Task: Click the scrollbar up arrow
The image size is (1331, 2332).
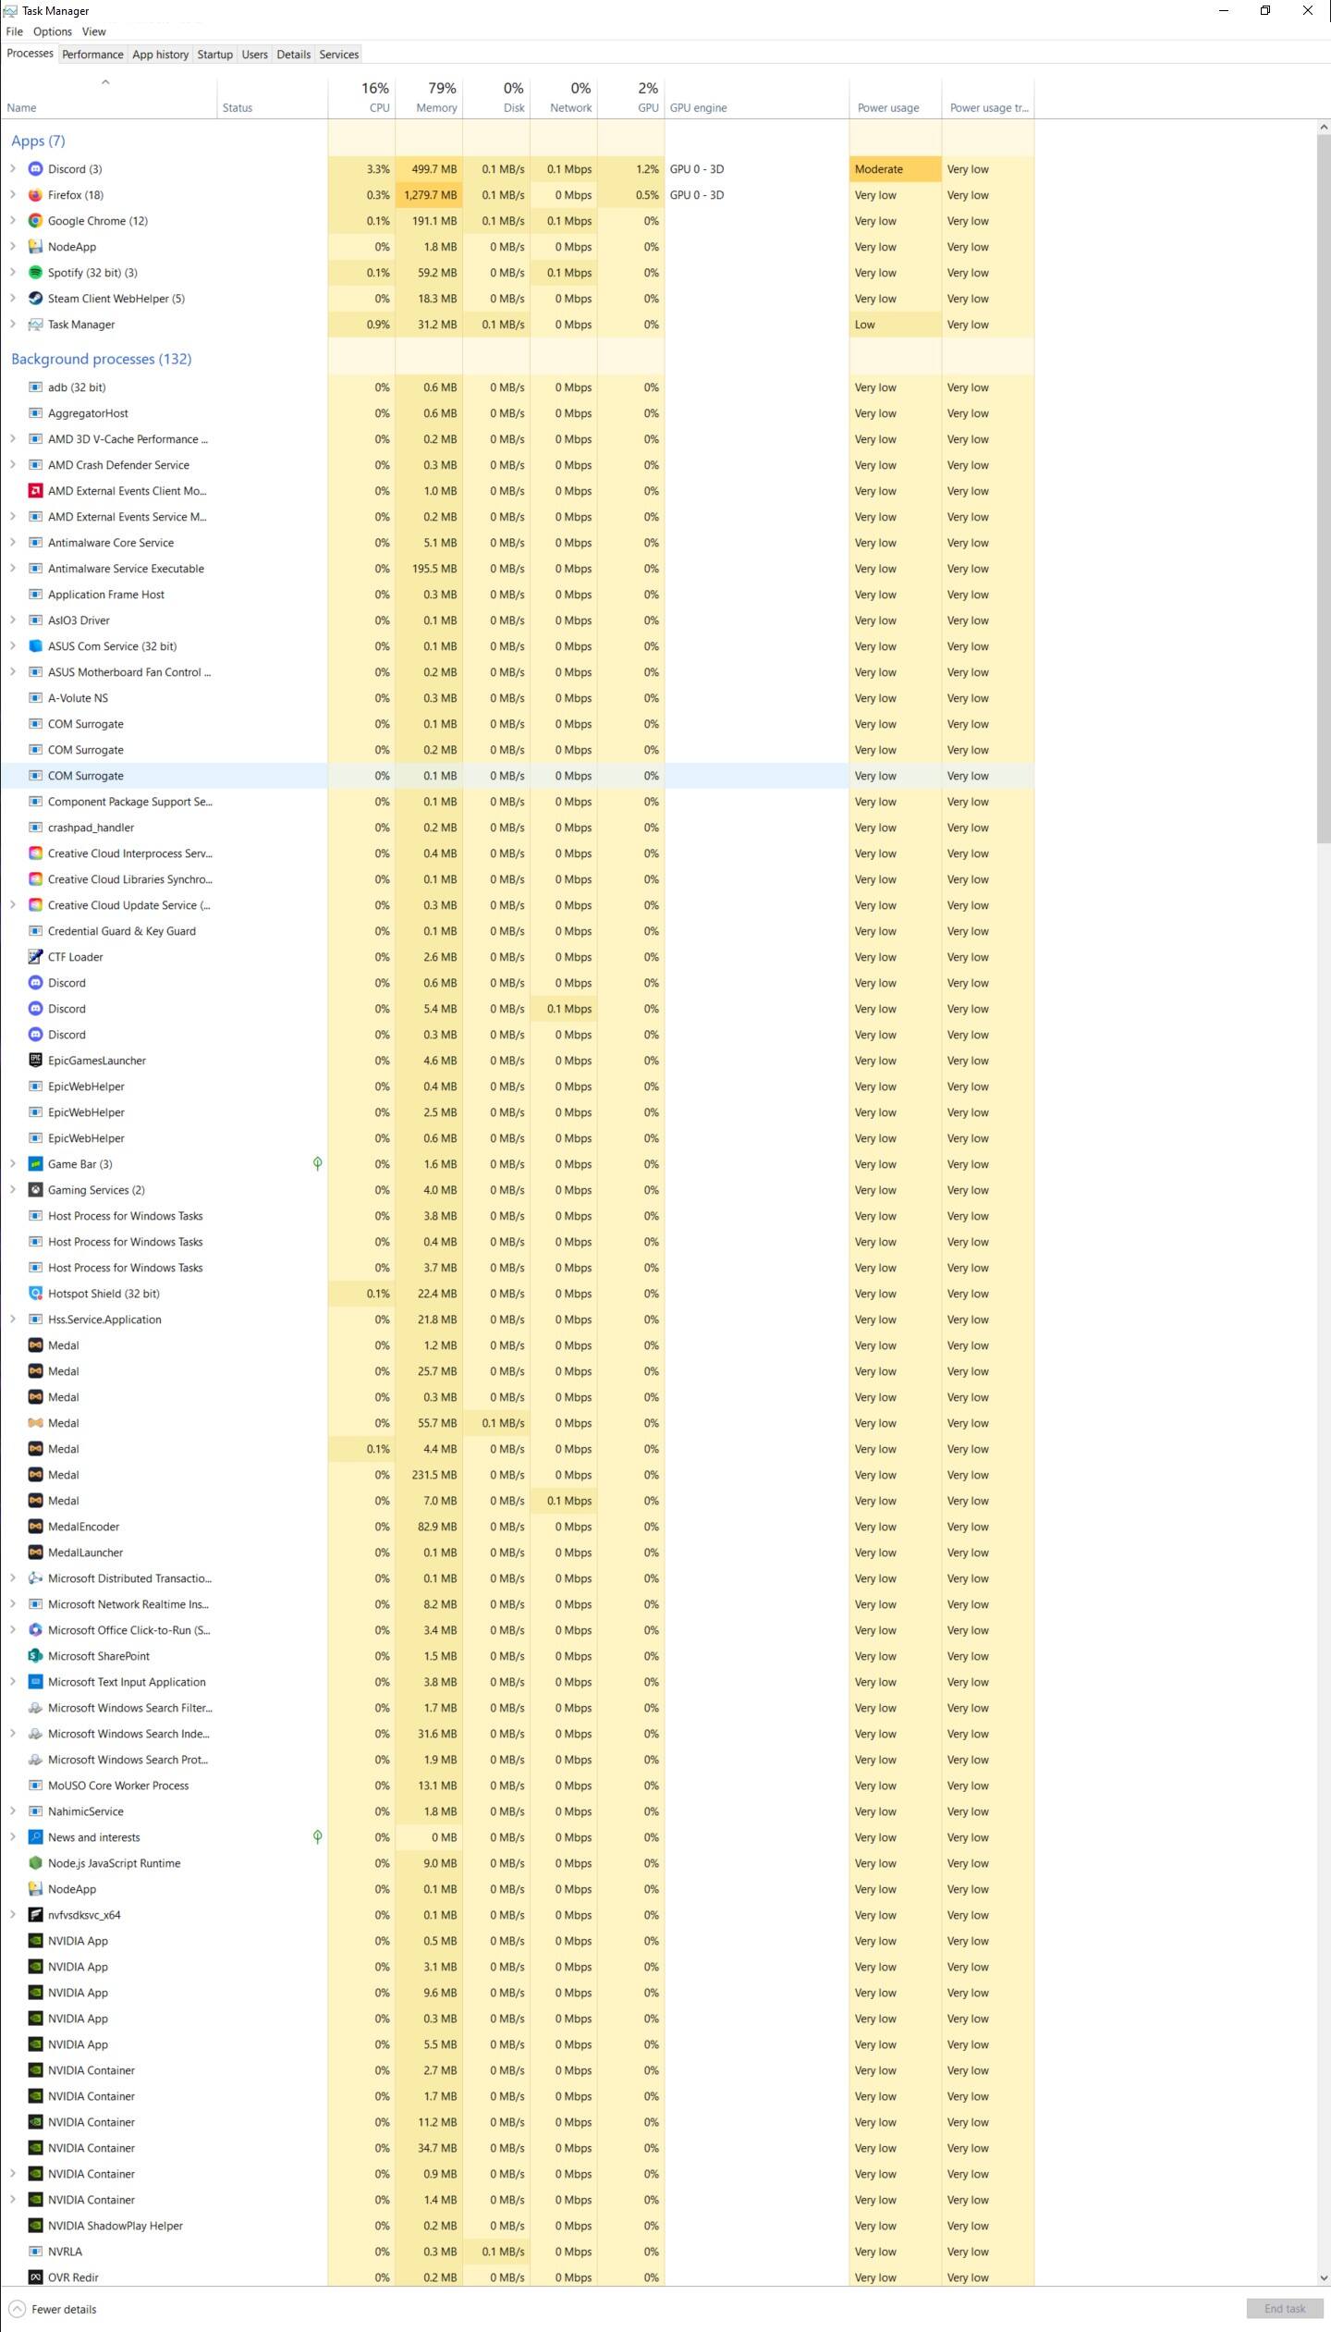Action: coord(1324,127)
